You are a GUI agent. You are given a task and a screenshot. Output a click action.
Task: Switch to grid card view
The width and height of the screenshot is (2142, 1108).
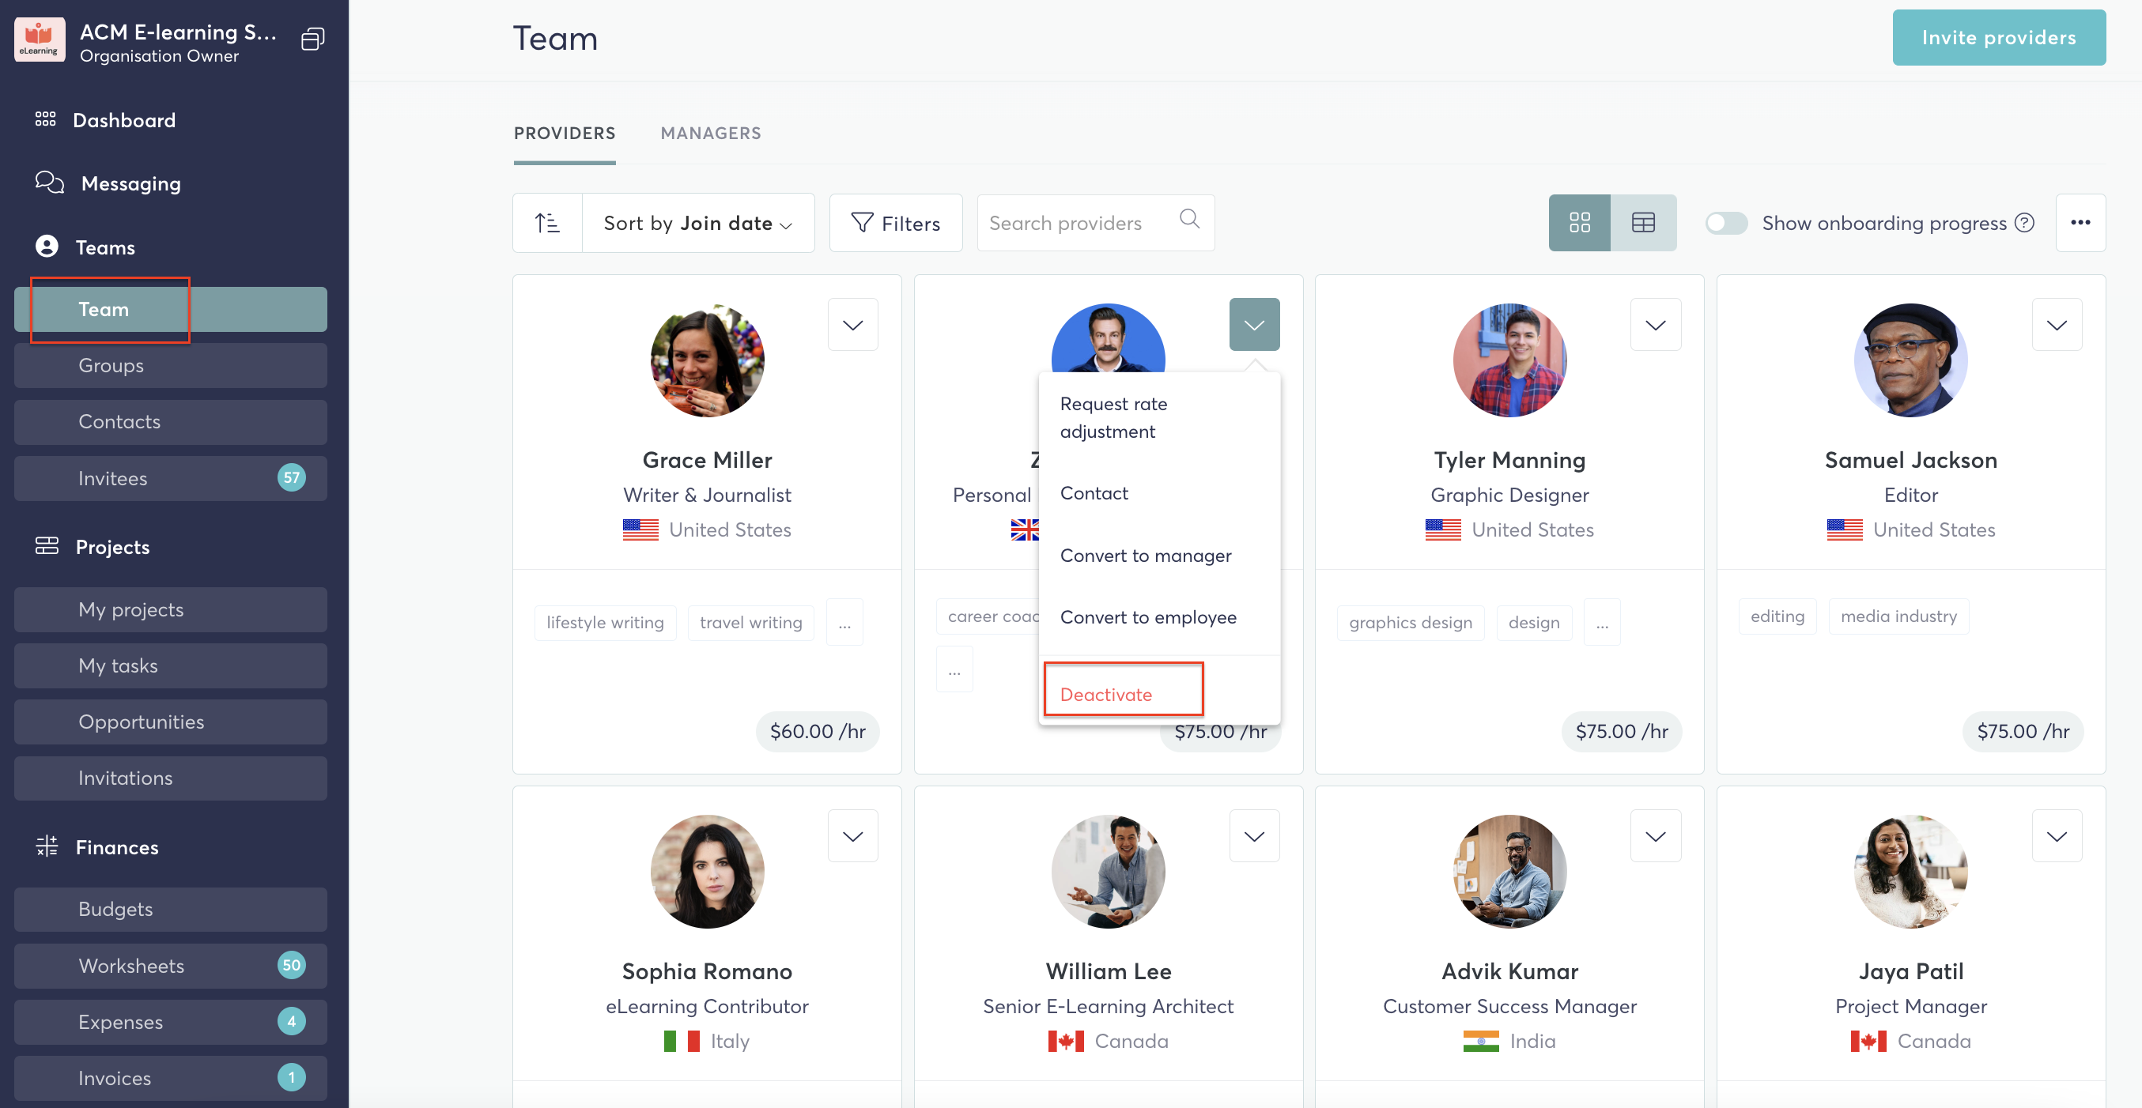[x=1579, y=223]
